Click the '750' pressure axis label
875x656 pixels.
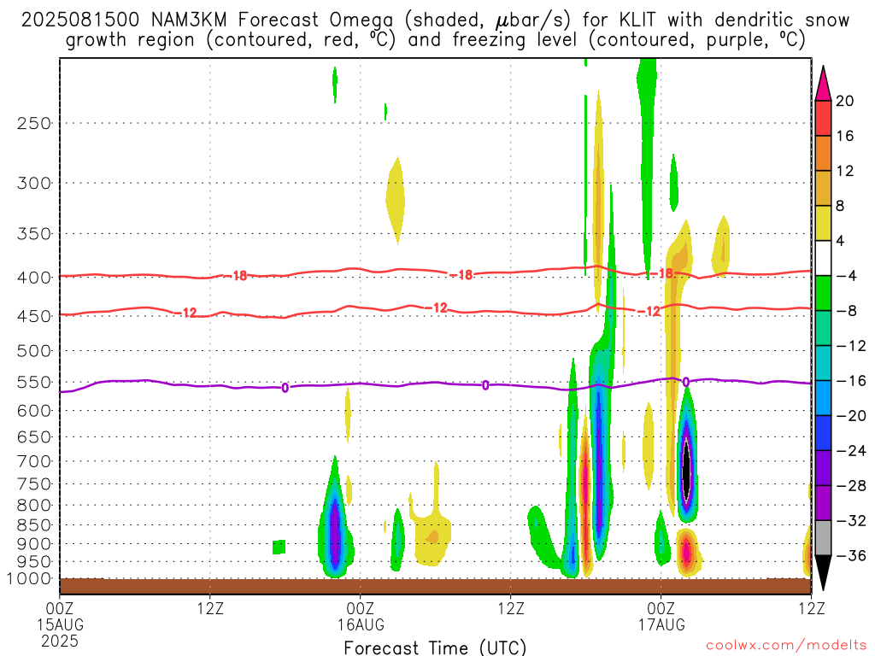coord(34,484)
